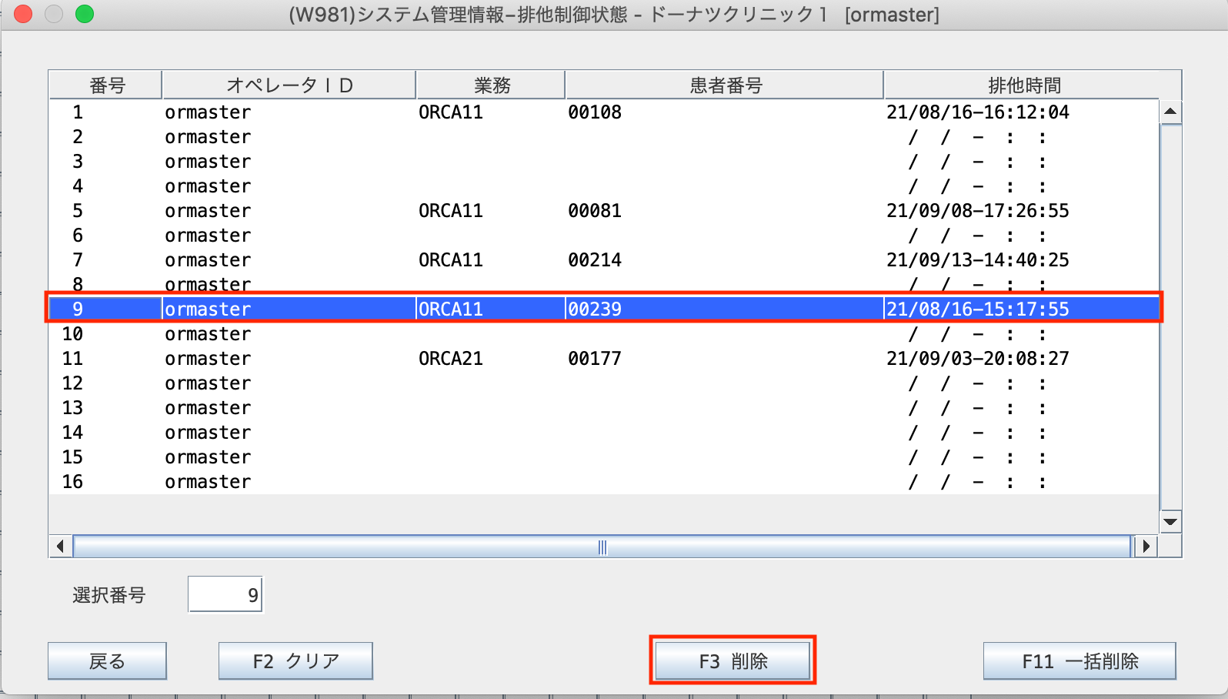The height and width of the screenshot is (699, 1228).
Task: Click the horizontal scrollbar thumb
Action: click(x=602, y=547)
